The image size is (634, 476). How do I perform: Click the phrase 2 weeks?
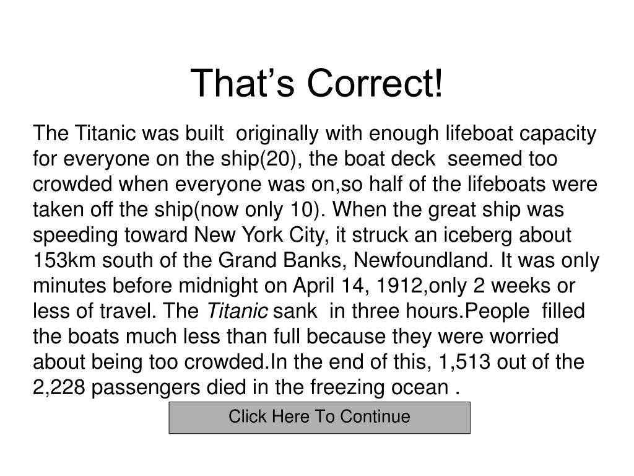(512, 286)
